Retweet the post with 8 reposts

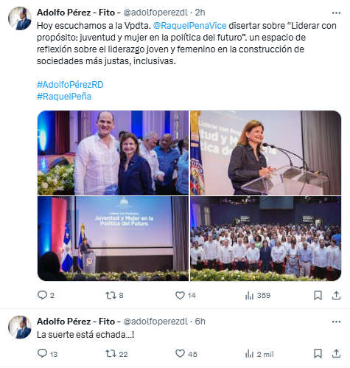click(114, 295)
